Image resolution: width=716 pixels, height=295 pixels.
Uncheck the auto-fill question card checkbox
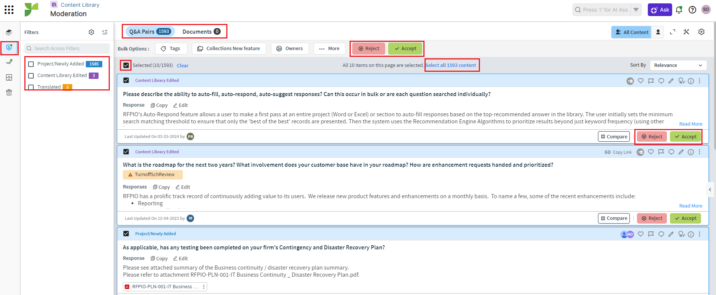click(126, 80)
